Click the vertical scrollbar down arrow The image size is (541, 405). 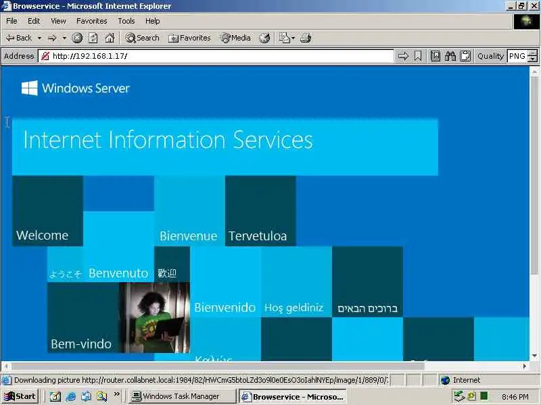click(534, 356)
